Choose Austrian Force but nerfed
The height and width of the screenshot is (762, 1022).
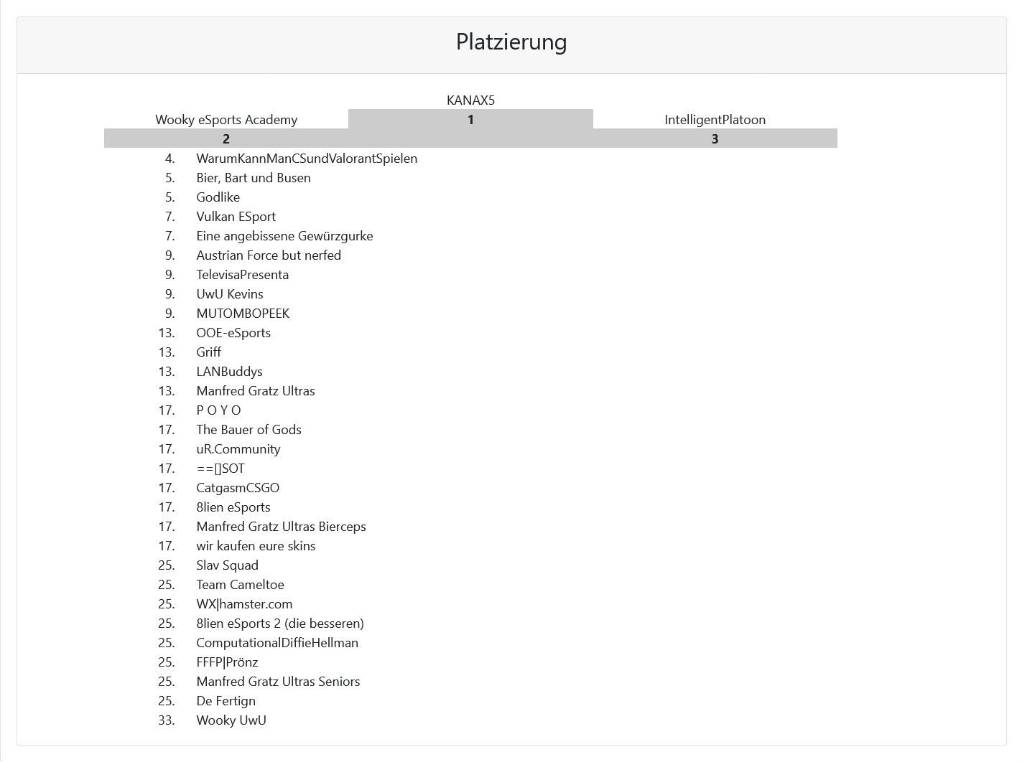269,255
